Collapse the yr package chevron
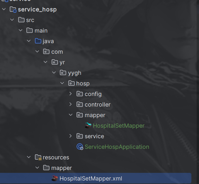Image resolution: width=199 pixels, height=184 pixels. coord(45,62)
